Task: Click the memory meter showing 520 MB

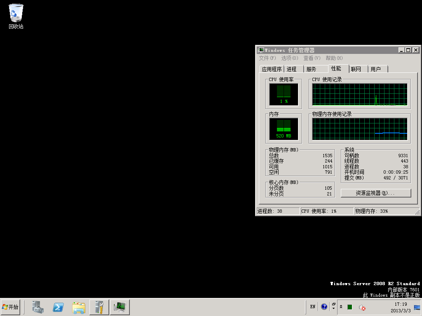Action: pyautogui.click(x=284, y=129)
